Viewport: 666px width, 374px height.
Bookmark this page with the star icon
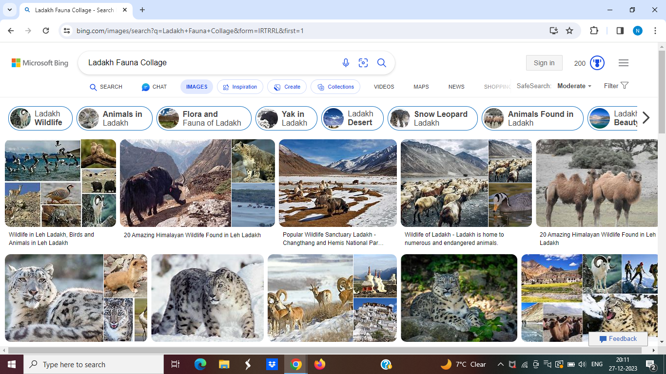tap(569, 31)
